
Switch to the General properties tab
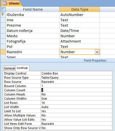[x=10, y=68]
